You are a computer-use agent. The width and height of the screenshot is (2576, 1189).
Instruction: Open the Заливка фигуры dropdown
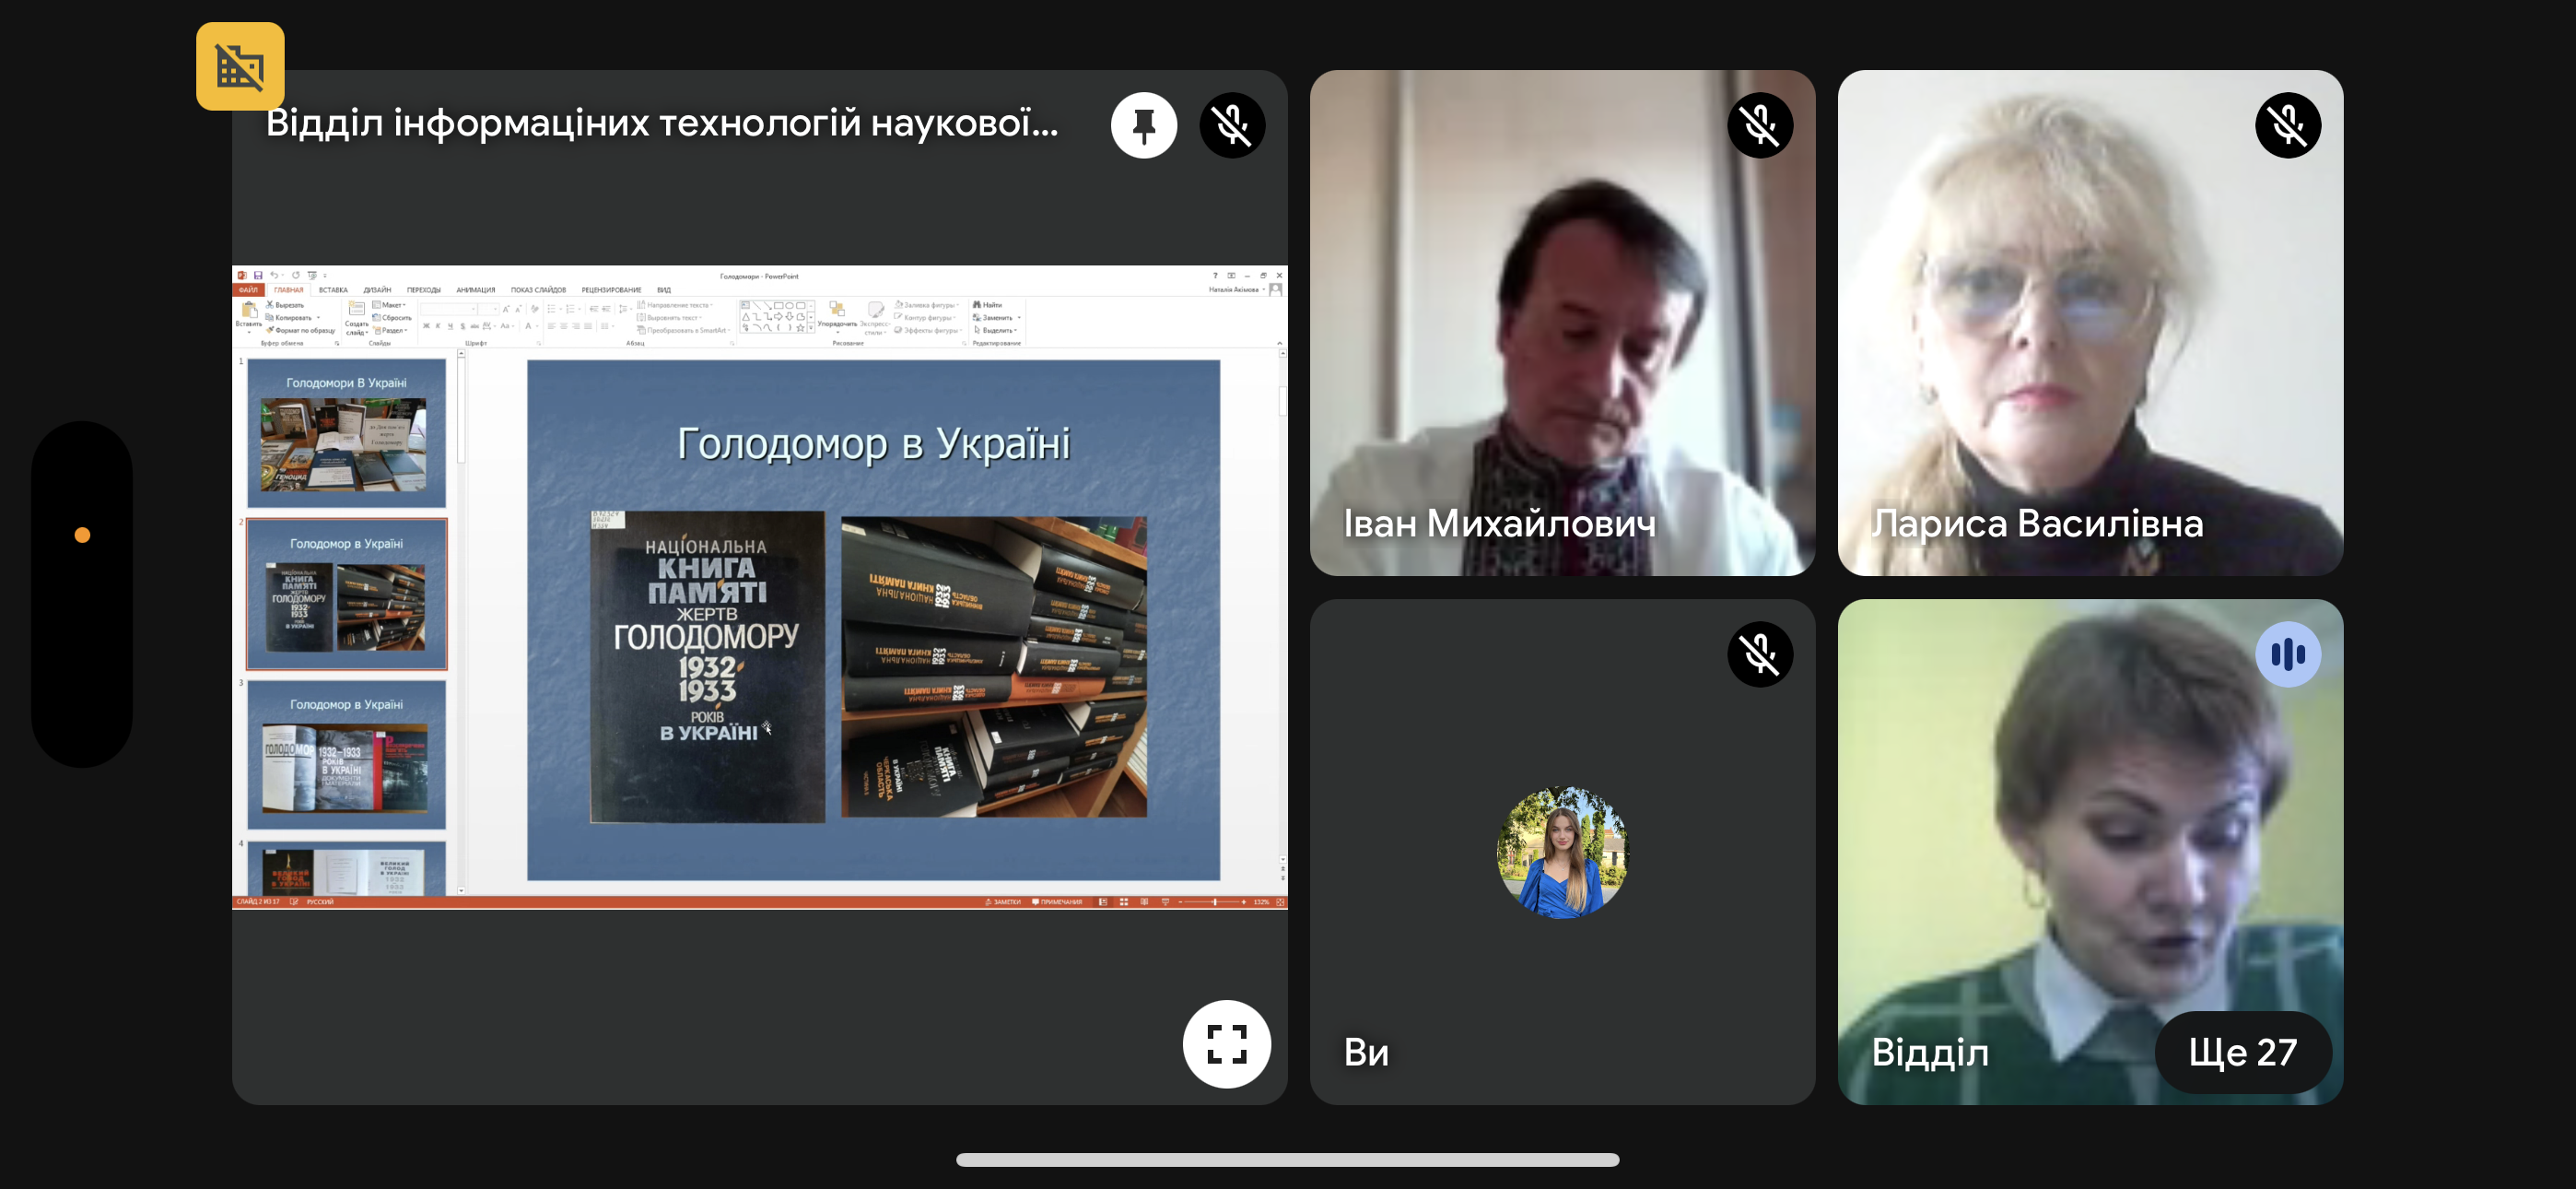pos(928,304)
